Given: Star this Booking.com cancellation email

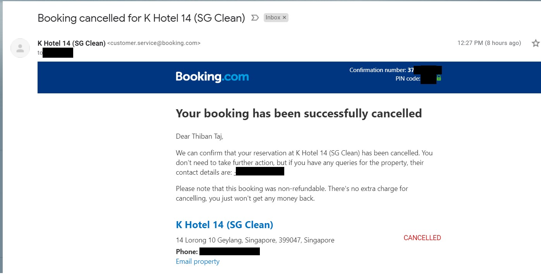Looking at the screenshot, I should click(x=536, y=43).
